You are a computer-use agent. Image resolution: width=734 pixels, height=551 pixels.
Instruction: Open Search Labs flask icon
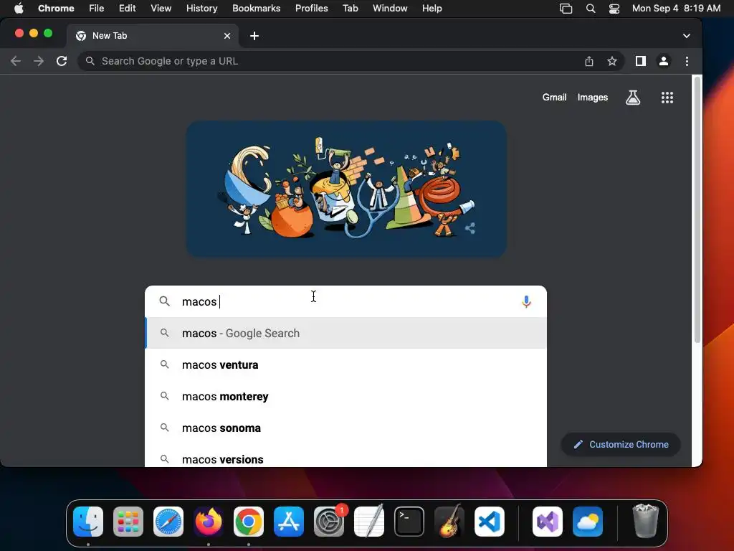(x=633, y=98)
